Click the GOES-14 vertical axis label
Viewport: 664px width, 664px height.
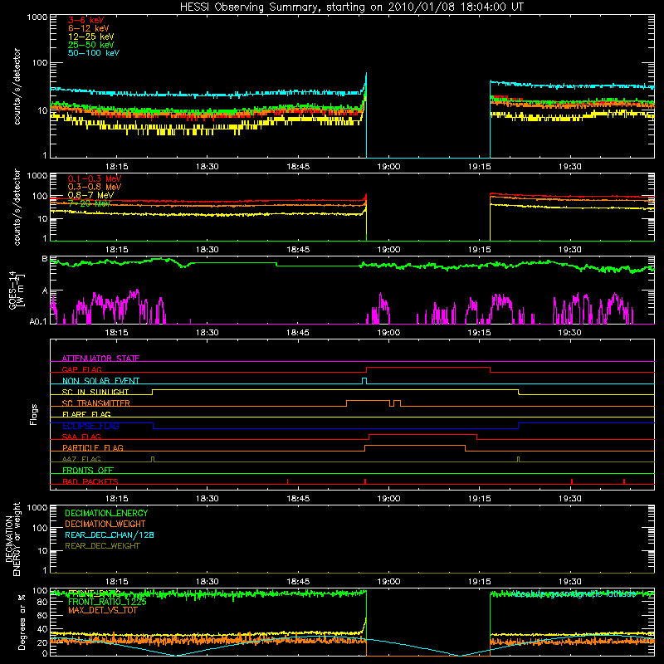[x=16, y=290]
